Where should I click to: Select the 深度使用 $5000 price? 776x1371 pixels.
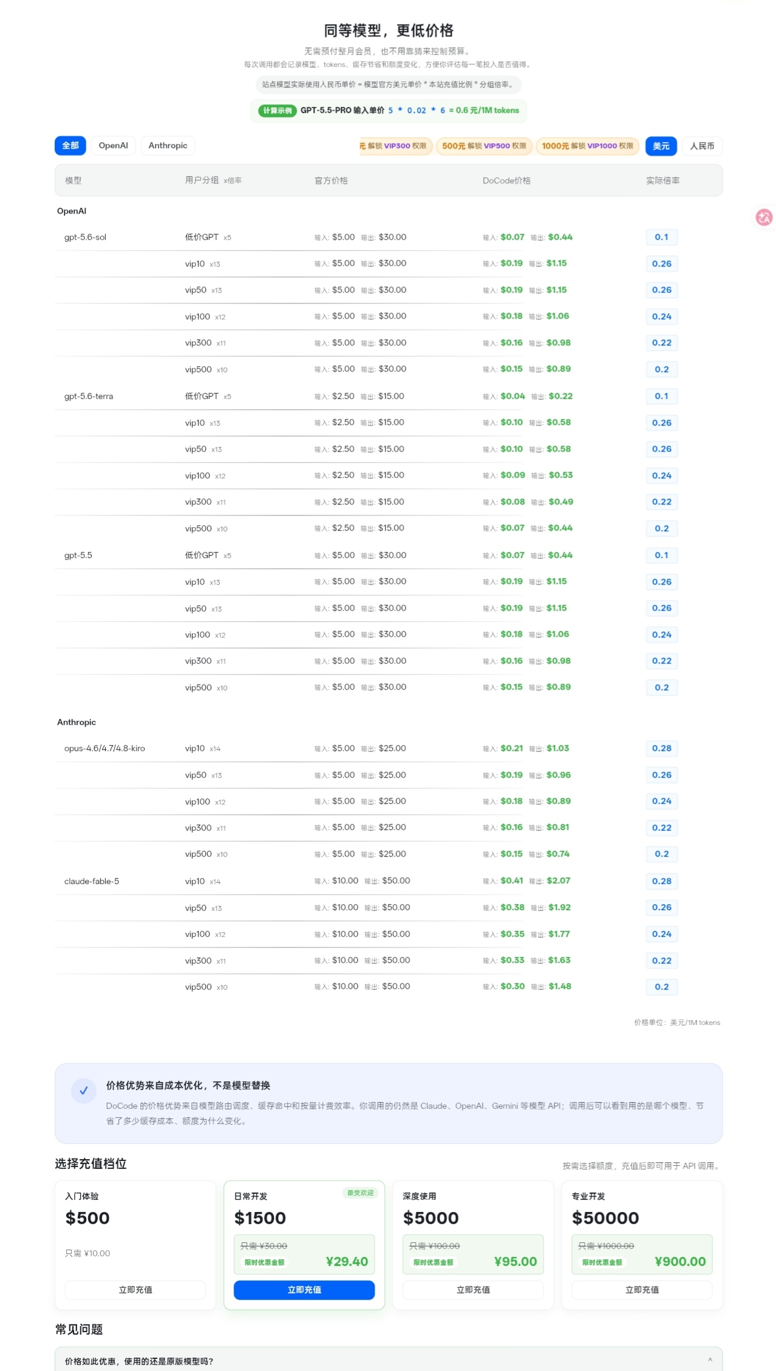431,1218
